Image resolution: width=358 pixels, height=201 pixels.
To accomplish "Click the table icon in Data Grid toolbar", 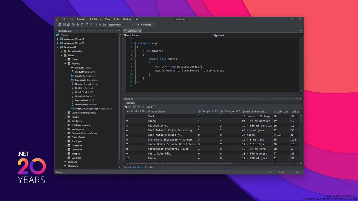I will coord(148,107).
